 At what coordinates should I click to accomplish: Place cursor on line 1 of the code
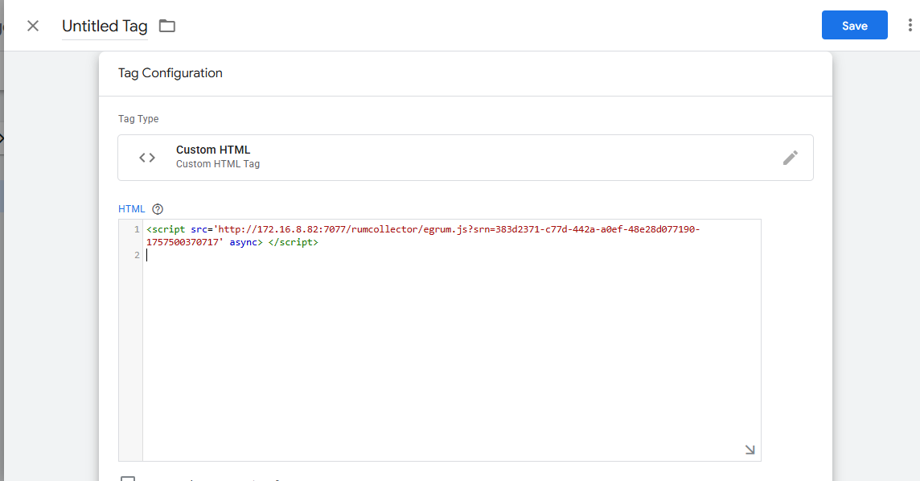coord(402,228)
